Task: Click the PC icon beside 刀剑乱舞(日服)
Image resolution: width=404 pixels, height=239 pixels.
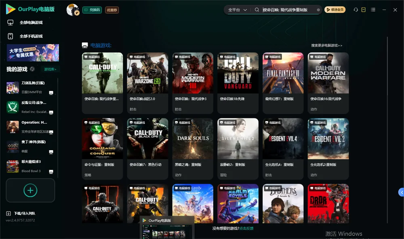Action: click(51, 93)
